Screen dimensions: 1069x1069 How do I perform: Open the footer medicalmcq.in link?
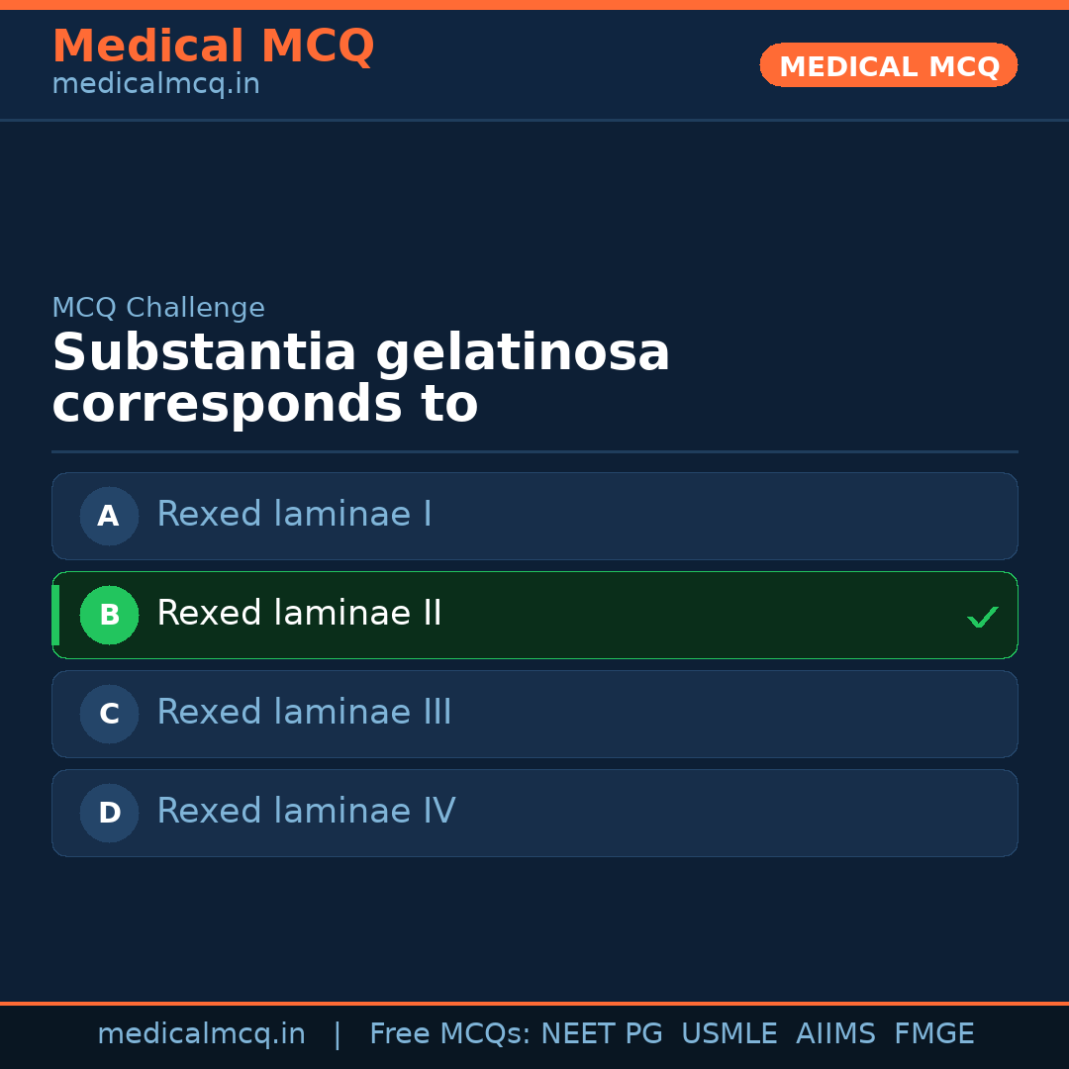tap(202, 1032)
